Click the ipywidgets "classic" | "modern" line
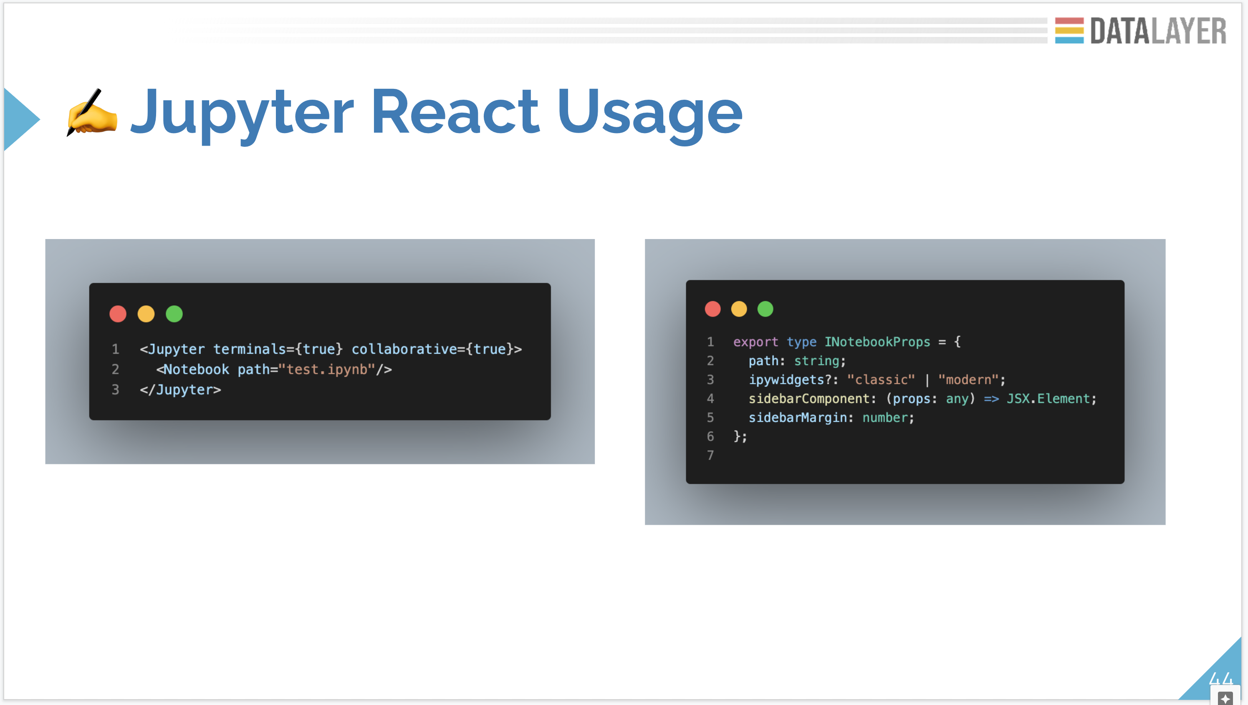Screen dimensions: 1248x705 pos(877,380)
